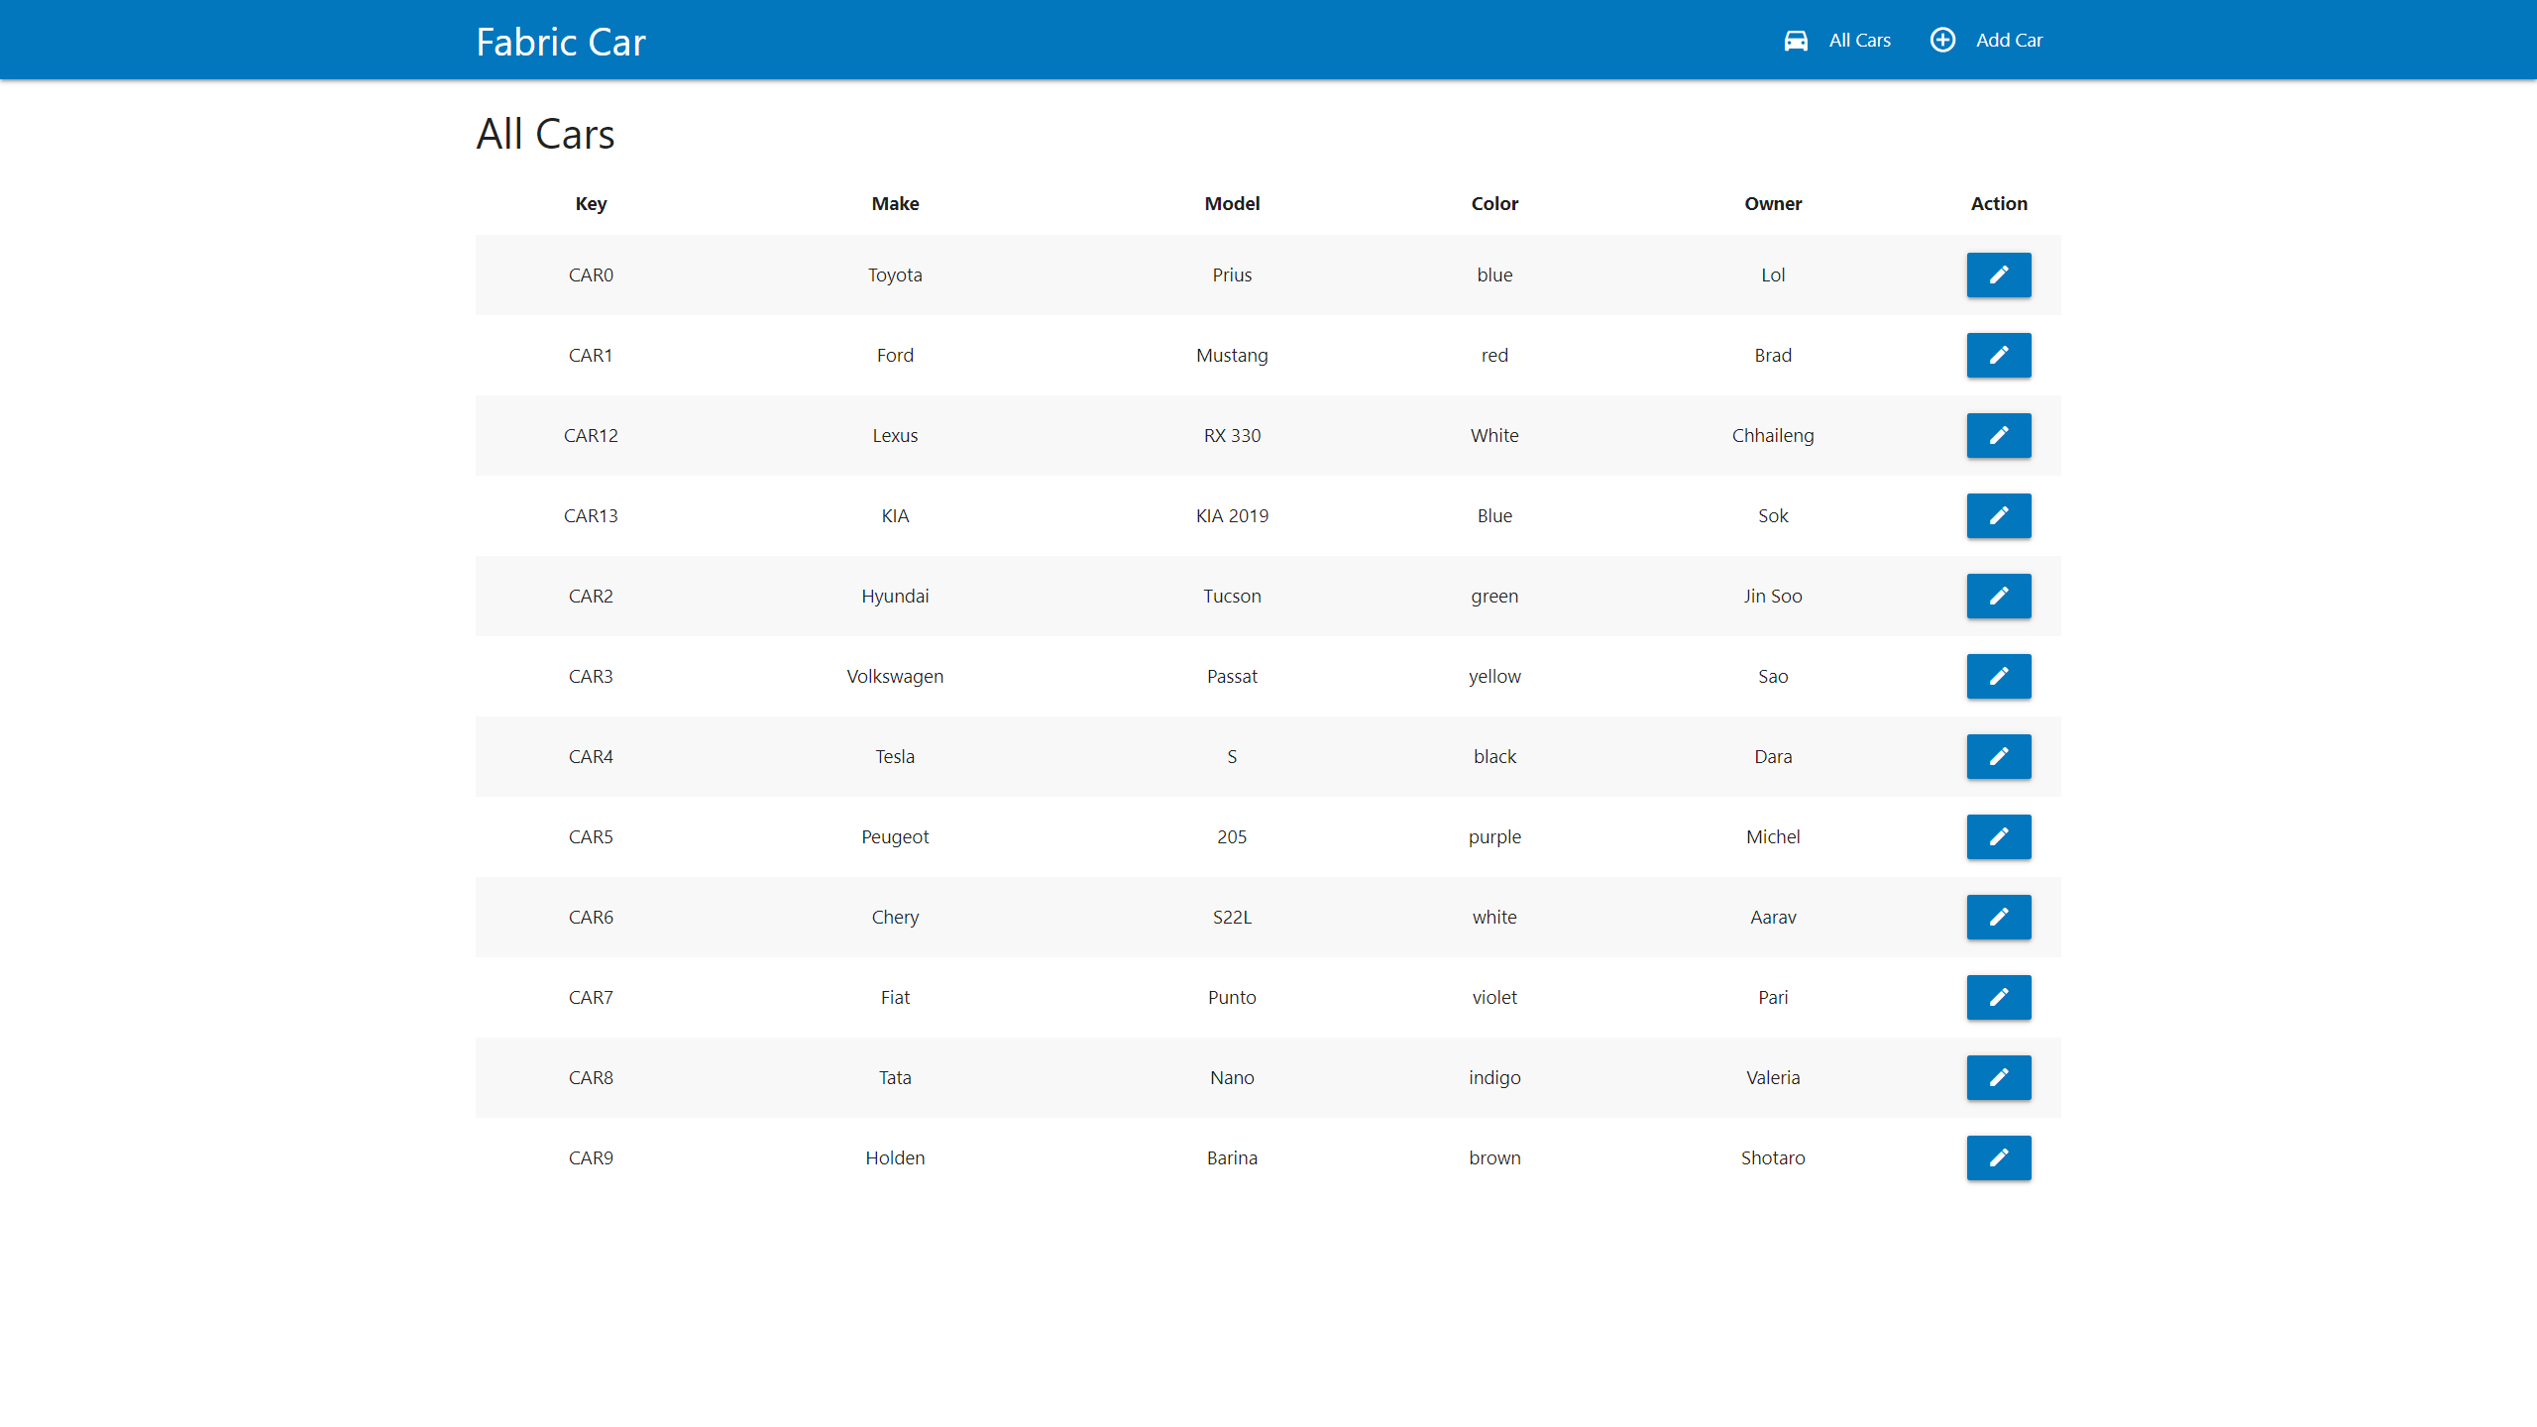Edit the CAR6 Chery row
2537x1427 pixels.
pyautogui.click(x=1998, y=917)
